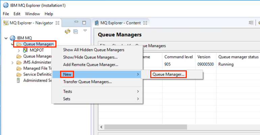Click the horizontal scrollbar left arrow
This screenshot has height=135, width=260.
point(102,127)
